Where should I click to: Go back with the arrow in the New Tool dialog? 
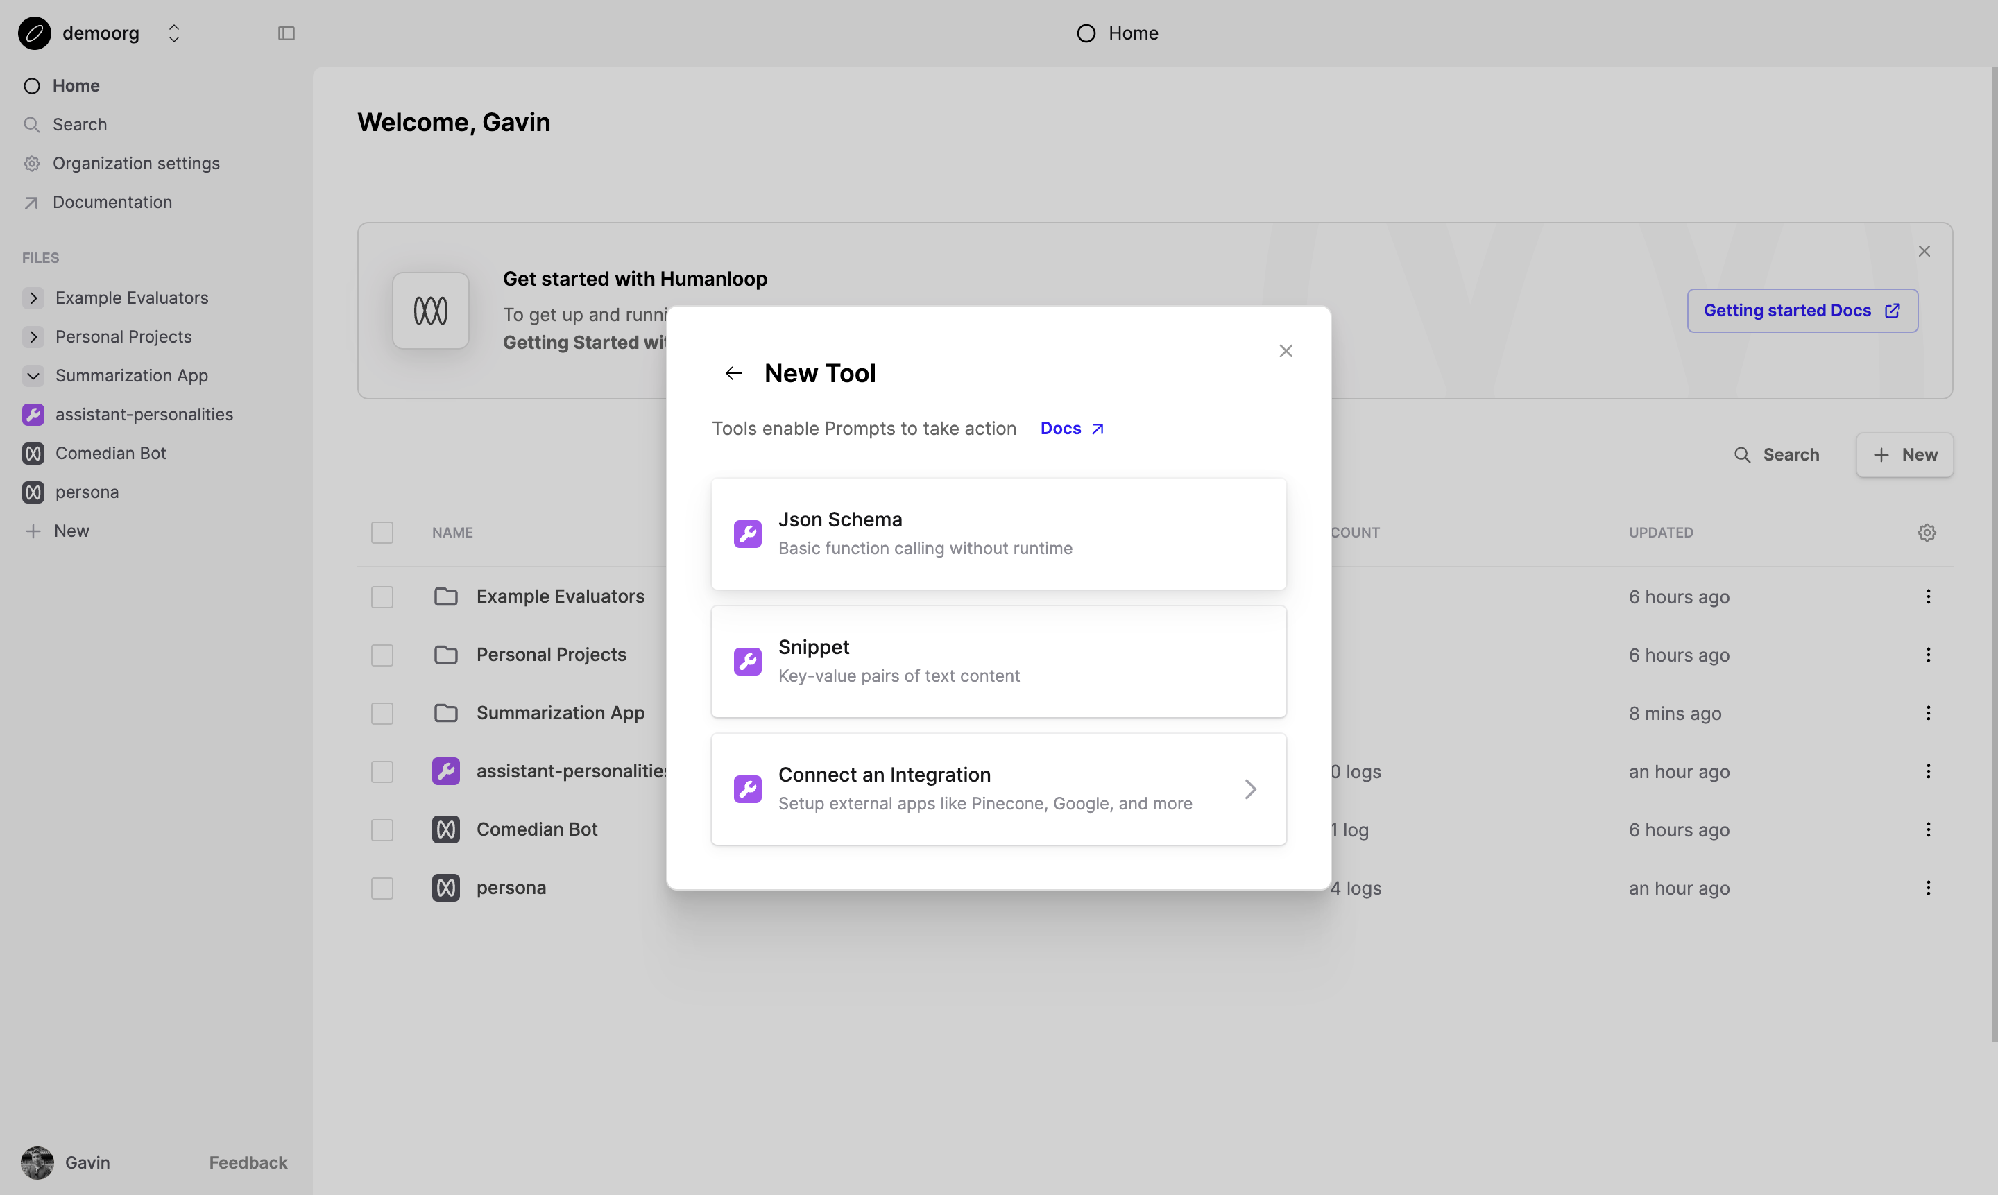(x=733, y=374)
